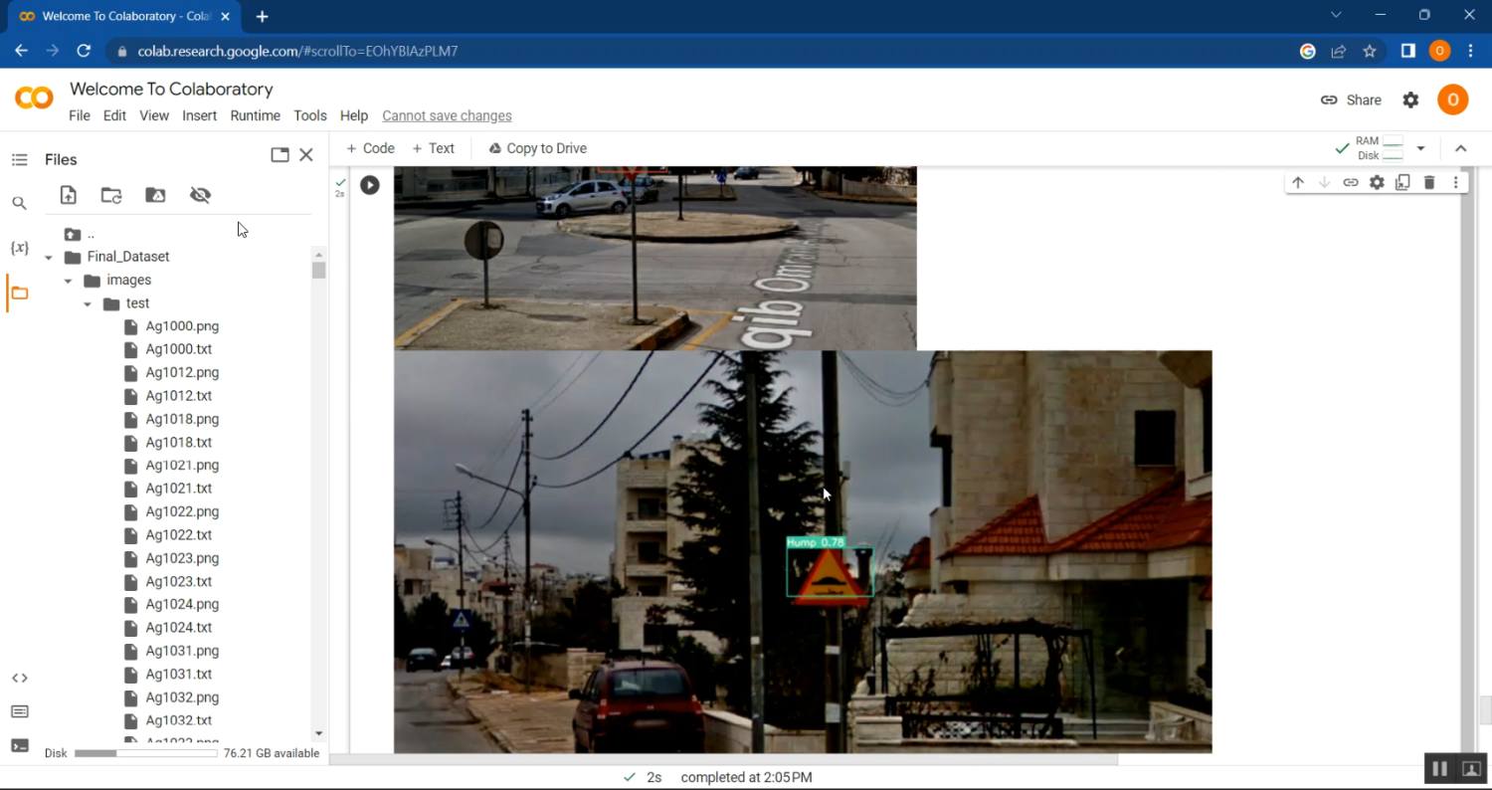Collapse the Final_Dataset folder
This screenshot has height=790, width=1492.
coord(48,256)
